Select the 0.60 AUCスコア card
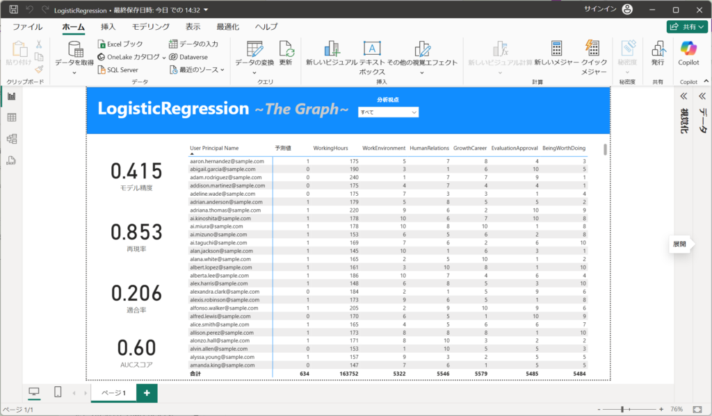 pyautogui.click(x=136, y=353)
